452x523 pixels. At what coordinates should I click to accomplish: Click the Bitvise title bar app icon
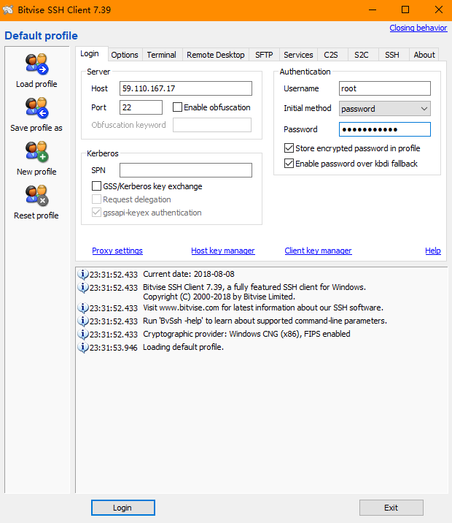[8, 10]
